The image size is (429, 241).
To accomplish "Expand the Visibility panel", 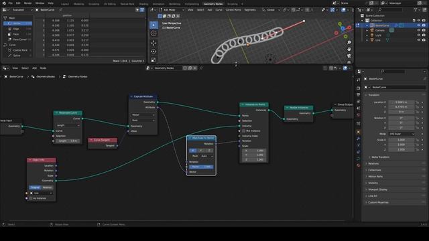I will tap(373, 183).
